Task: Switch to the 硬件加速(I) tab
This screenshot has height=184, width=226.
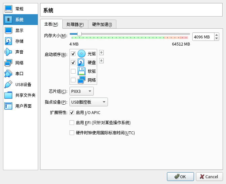Action: pyautogui.click(x=102, y=24)
